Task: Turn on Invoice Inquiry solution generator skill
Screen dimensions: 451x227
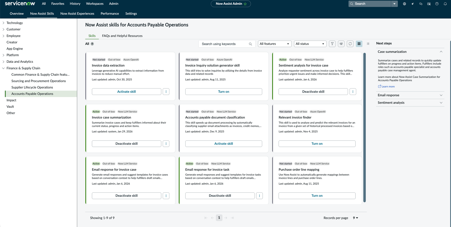Action: [224, 92]
